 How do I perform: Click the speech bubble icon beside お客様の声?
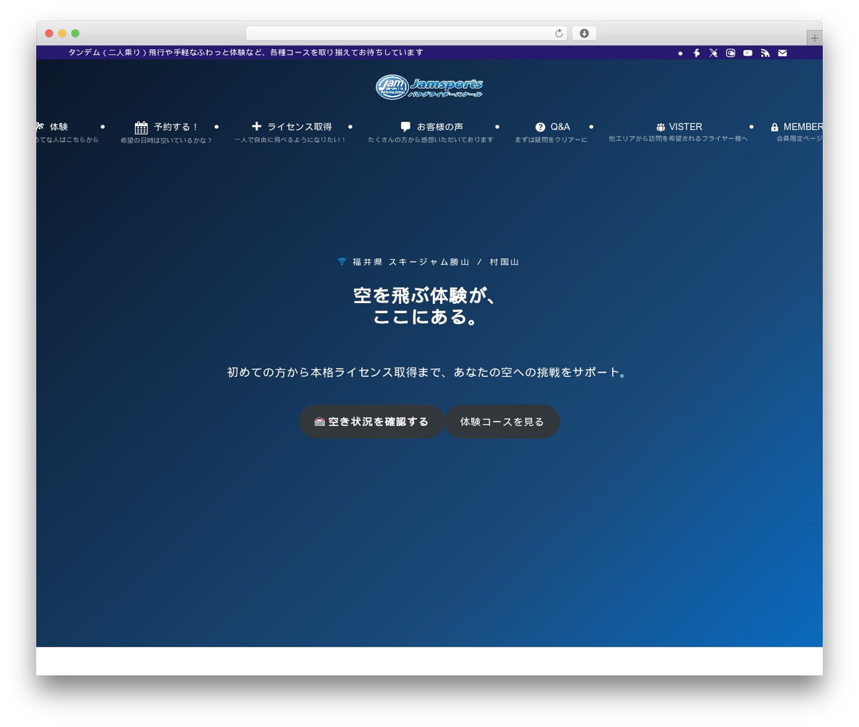pyautogui.click(x=405, y=127)
